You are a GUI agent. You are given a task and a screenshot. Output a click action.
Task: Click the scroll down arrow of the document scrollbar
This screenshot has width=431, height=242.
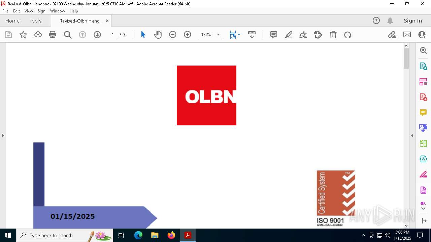tap(406, 226)
